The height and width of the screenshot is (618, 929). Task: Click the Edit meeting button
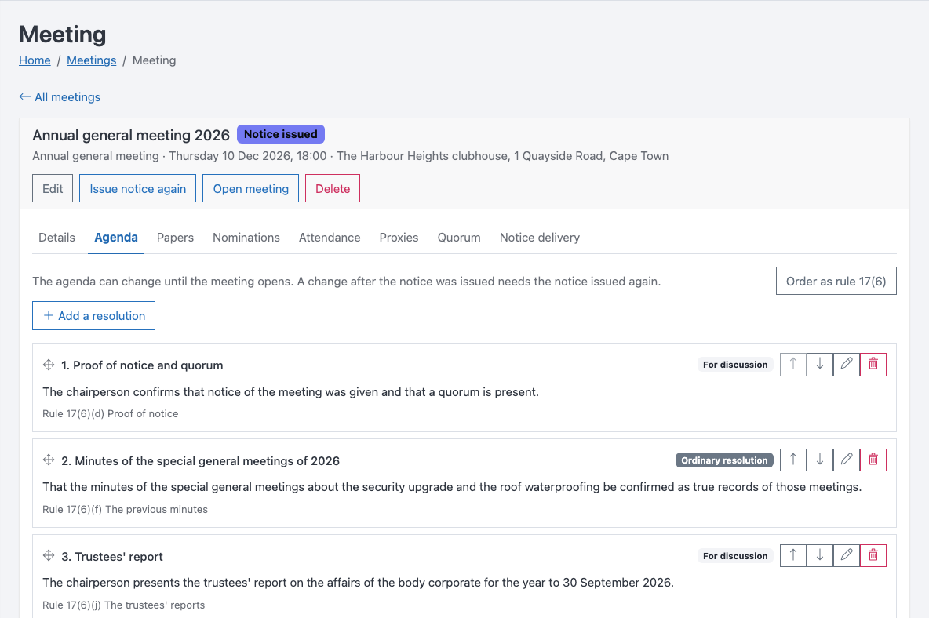[53, 188]
